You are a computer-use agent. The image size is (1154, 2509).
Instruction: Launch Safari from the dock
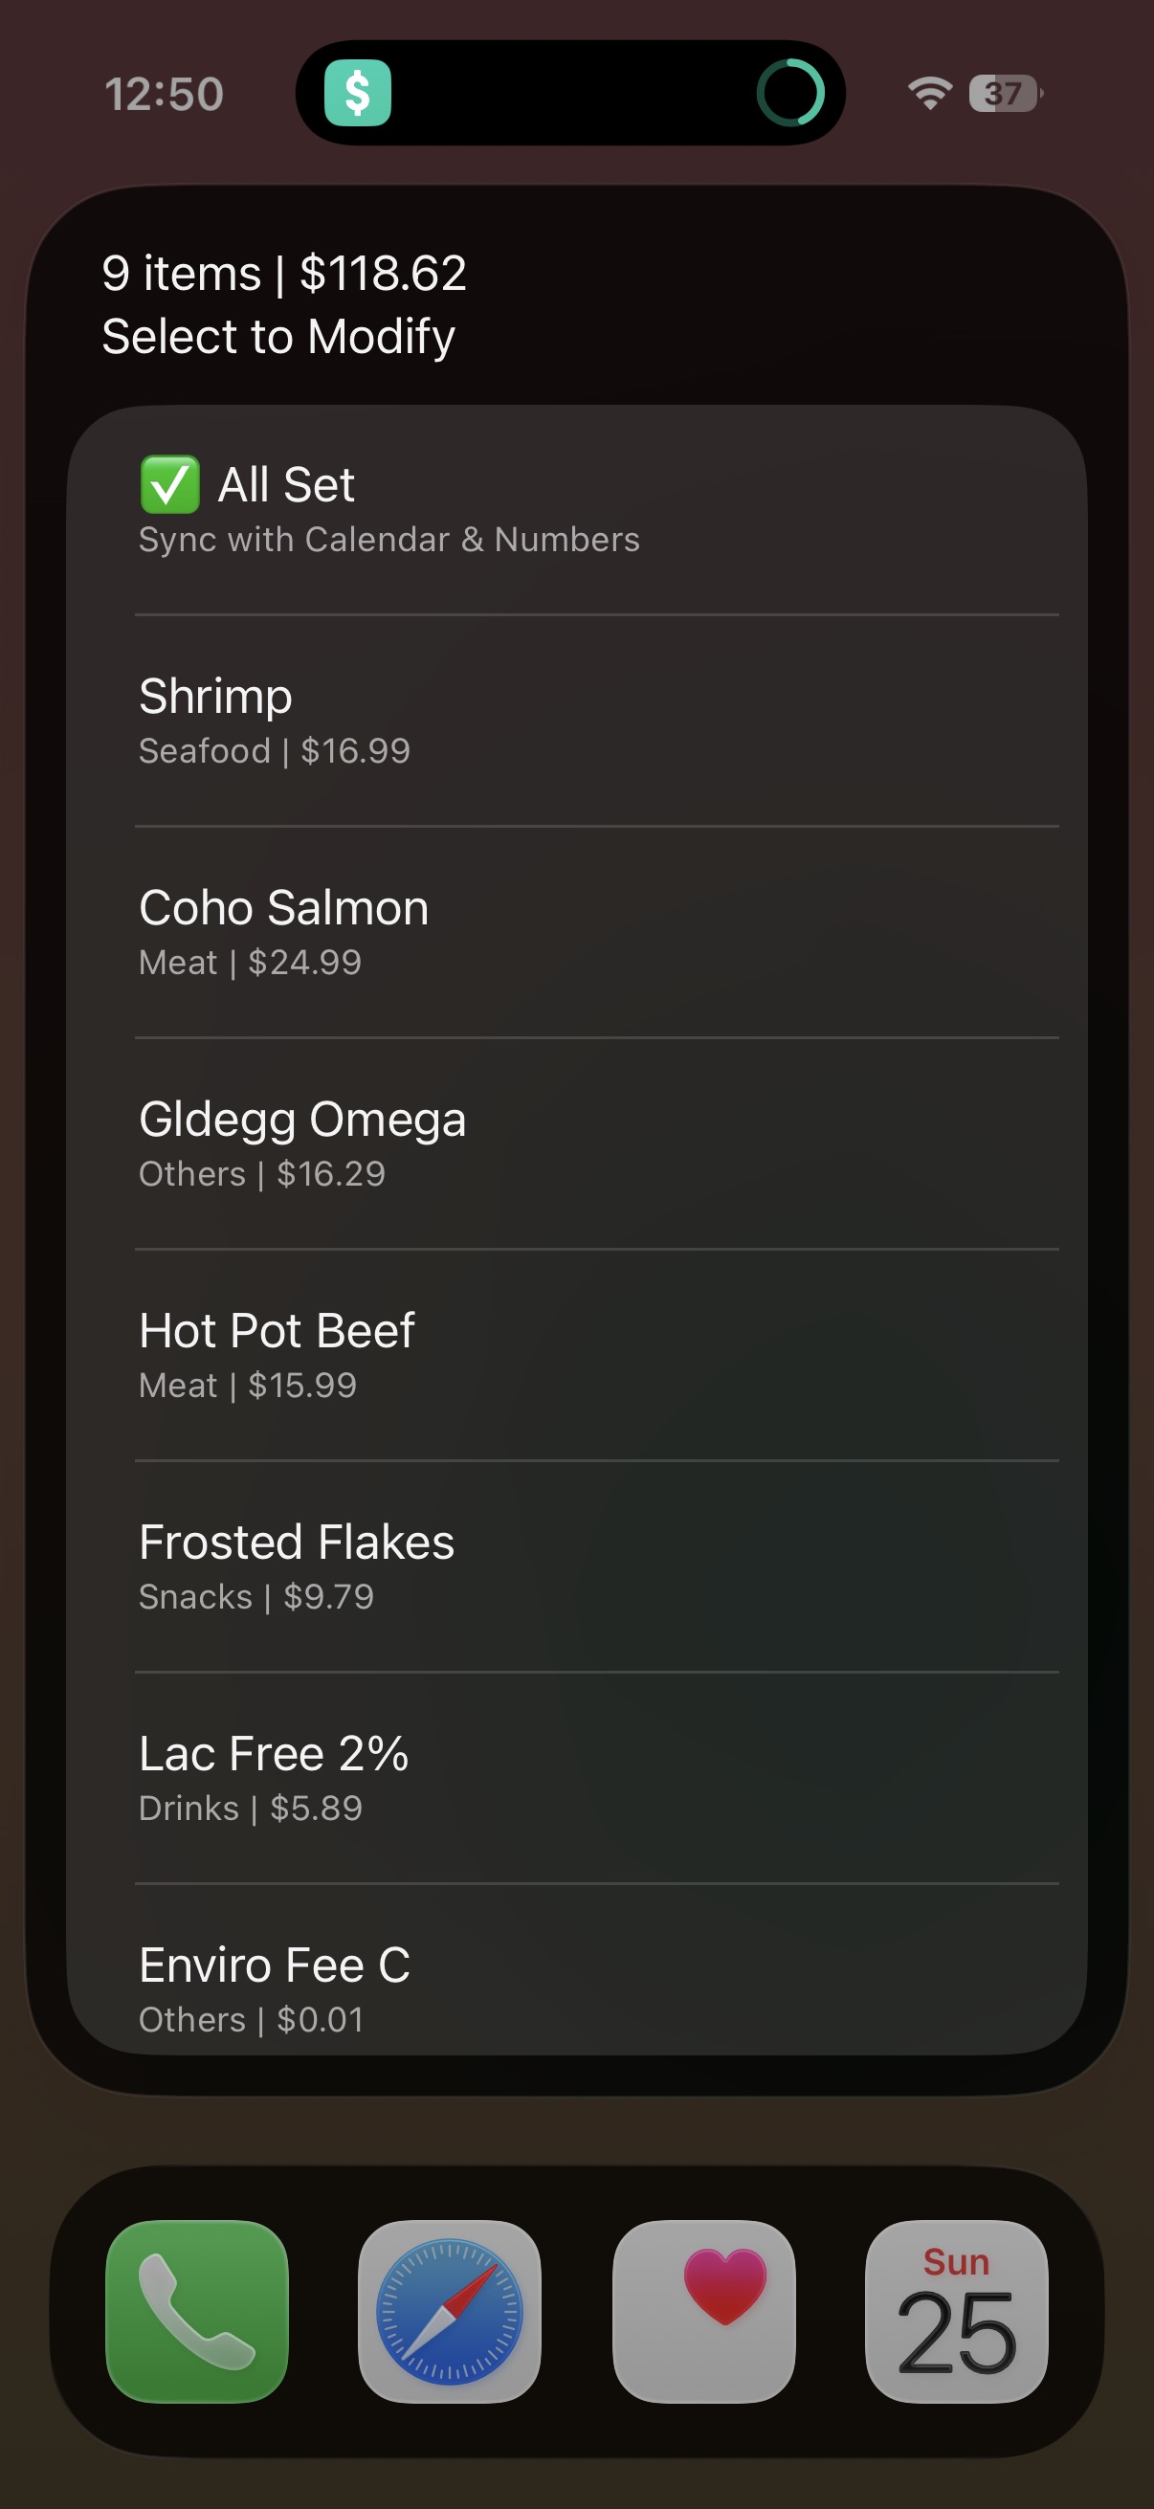tap(450, 2310)
